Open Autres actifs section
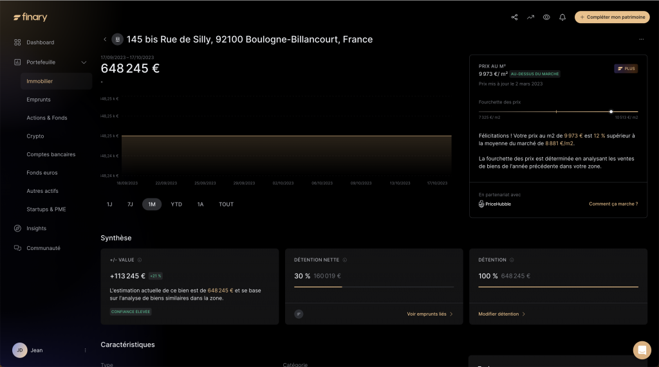 pyautogui.click(x=42, y=191)
